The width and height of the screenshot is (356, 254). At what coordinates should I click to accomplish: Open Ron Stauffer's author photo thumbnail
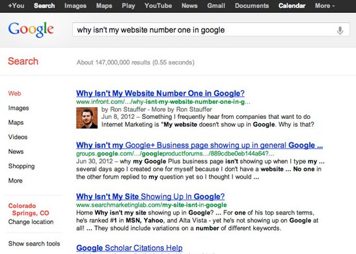click(87, 118)
